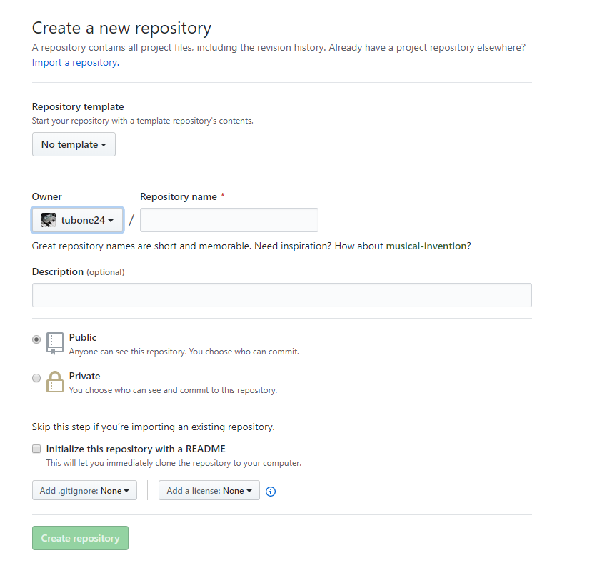
Task: Click the book icon beside Public option
Action: point(55,342)
